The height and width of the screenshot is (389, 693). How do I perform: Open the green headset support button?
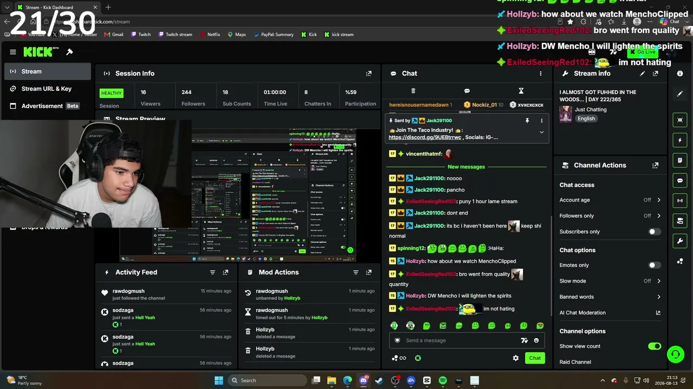coord(675,354)
